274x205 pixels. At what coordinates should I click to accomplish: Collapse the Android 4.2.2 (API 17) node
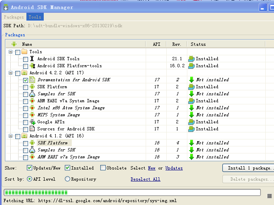(10, 73)
